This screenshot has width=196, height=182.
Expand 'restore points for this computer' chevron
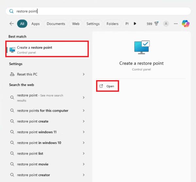click(84, 111)
